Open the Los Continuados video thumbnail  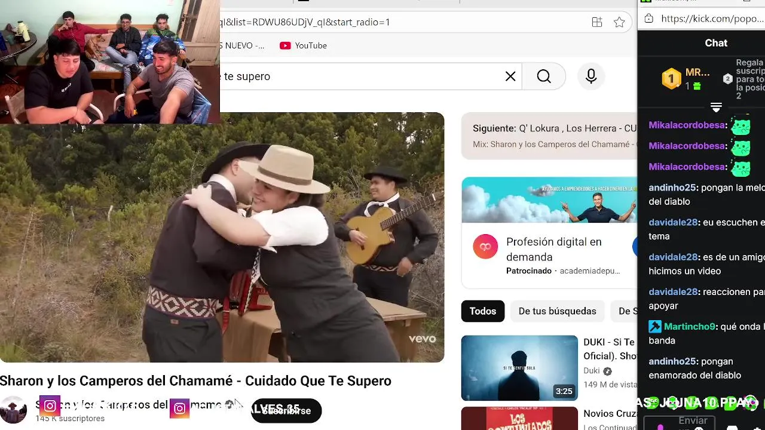(519, 418)
